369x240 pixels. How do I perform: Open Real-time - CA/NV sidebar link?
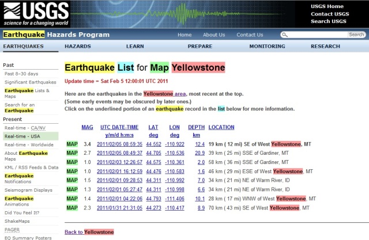(x=25, y=128)
